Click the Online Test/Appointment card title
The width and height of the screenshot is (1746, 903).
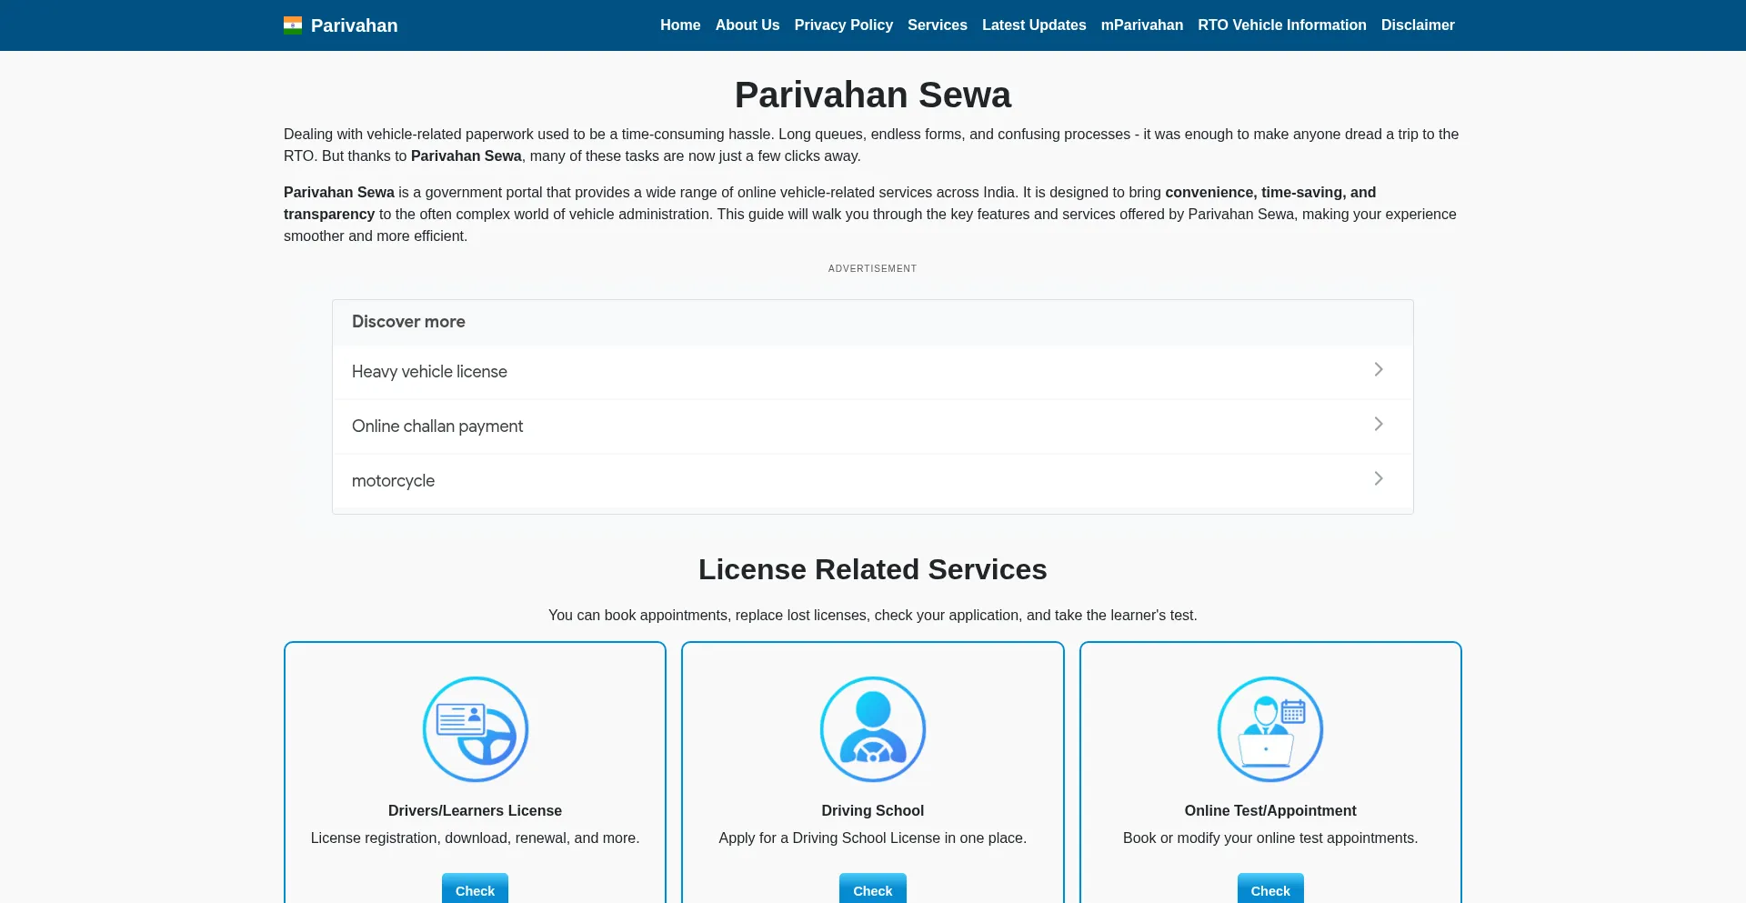(x=1270, y=810)
